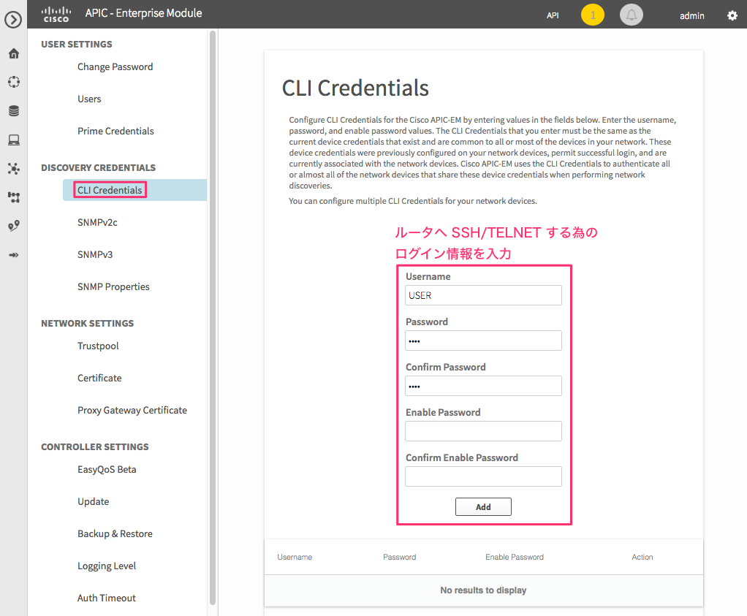Click the sidebar vertical scrollbar
Image resolution: width=747 pixels, height=616 pixels.
[x=213, y=318]
